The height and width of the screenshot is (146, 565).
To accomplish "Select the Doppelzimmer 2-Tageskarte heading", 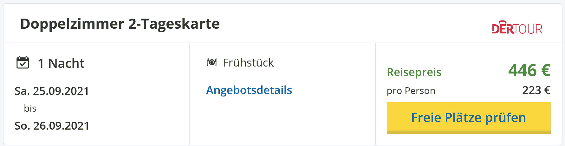I will 120,24.
